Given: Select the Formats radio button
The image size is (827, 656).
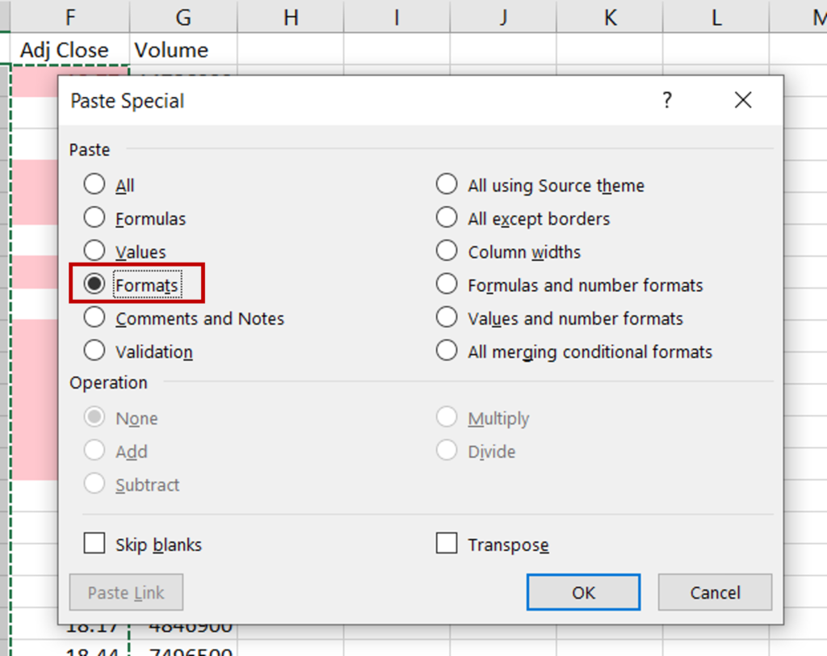Looking at the screenshot, I should pos(94,284).
